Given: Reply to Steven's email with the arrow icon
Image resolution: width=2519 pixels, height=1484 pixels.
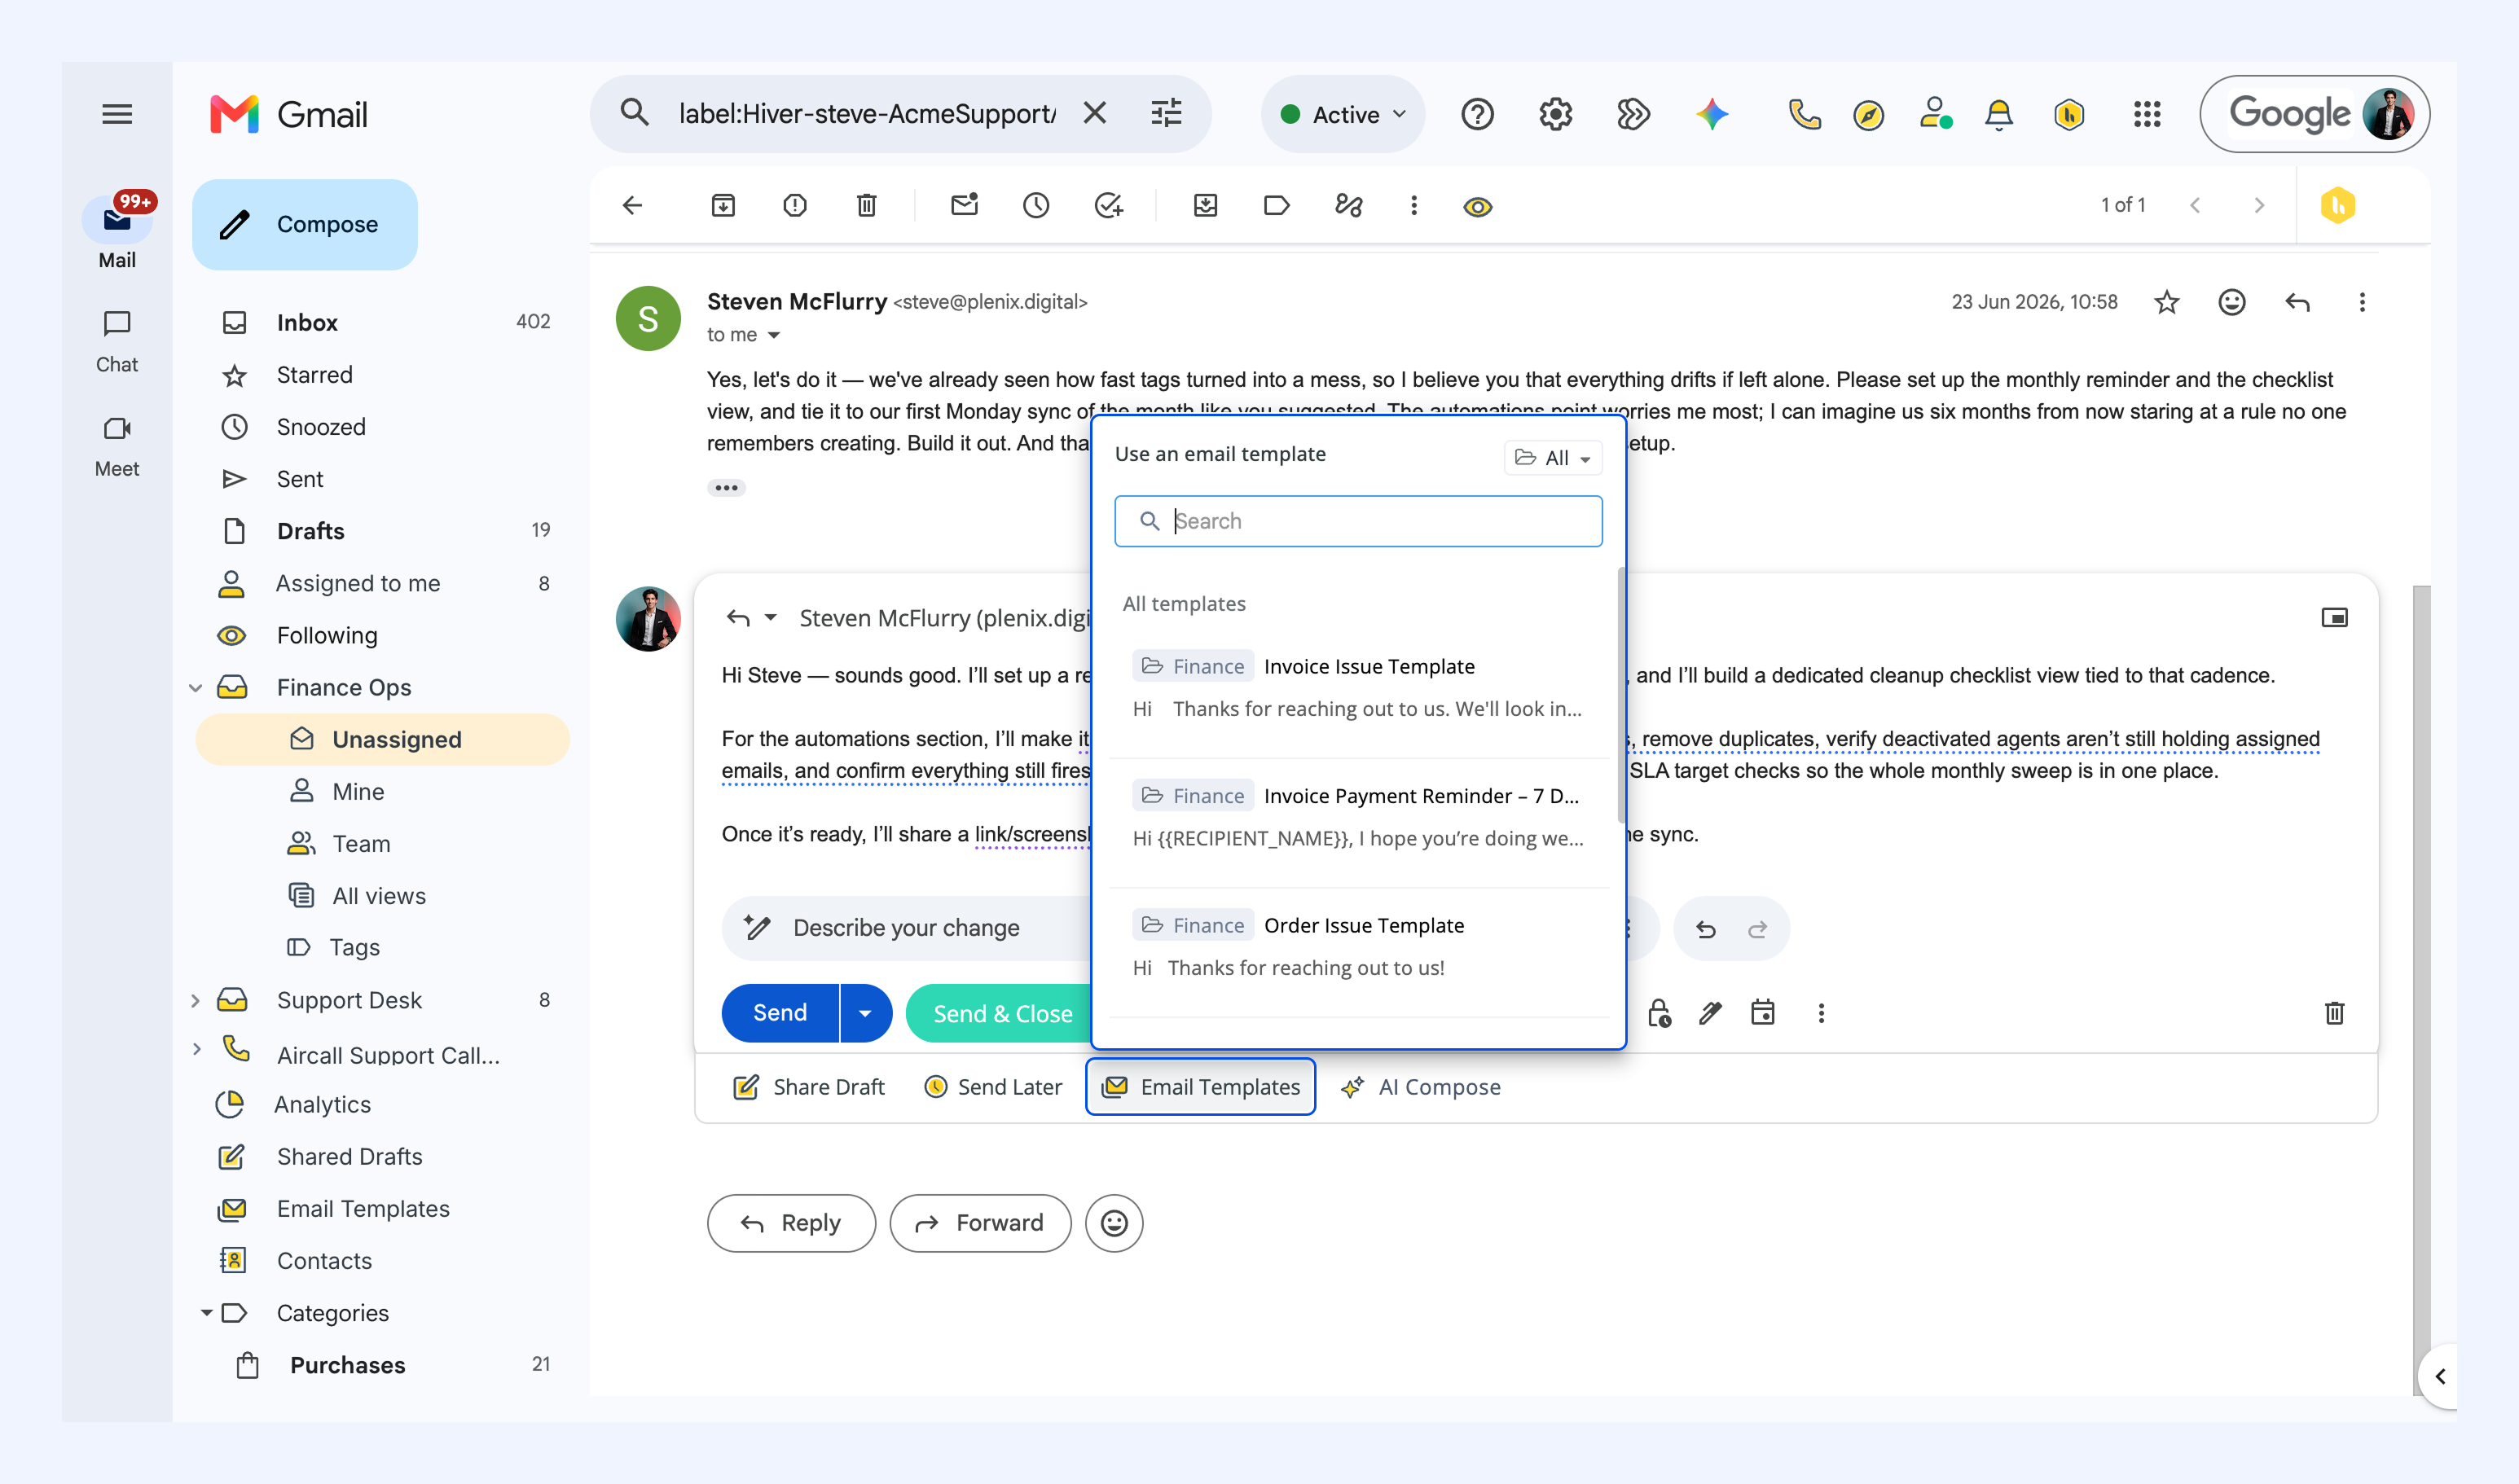Looking at the screenshot, I should tap(2297, 302).
